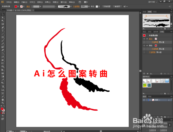The width and height of the screenshot is (173, 132).
Task: Select the Rectangle tool
Action: coord(3,37)
